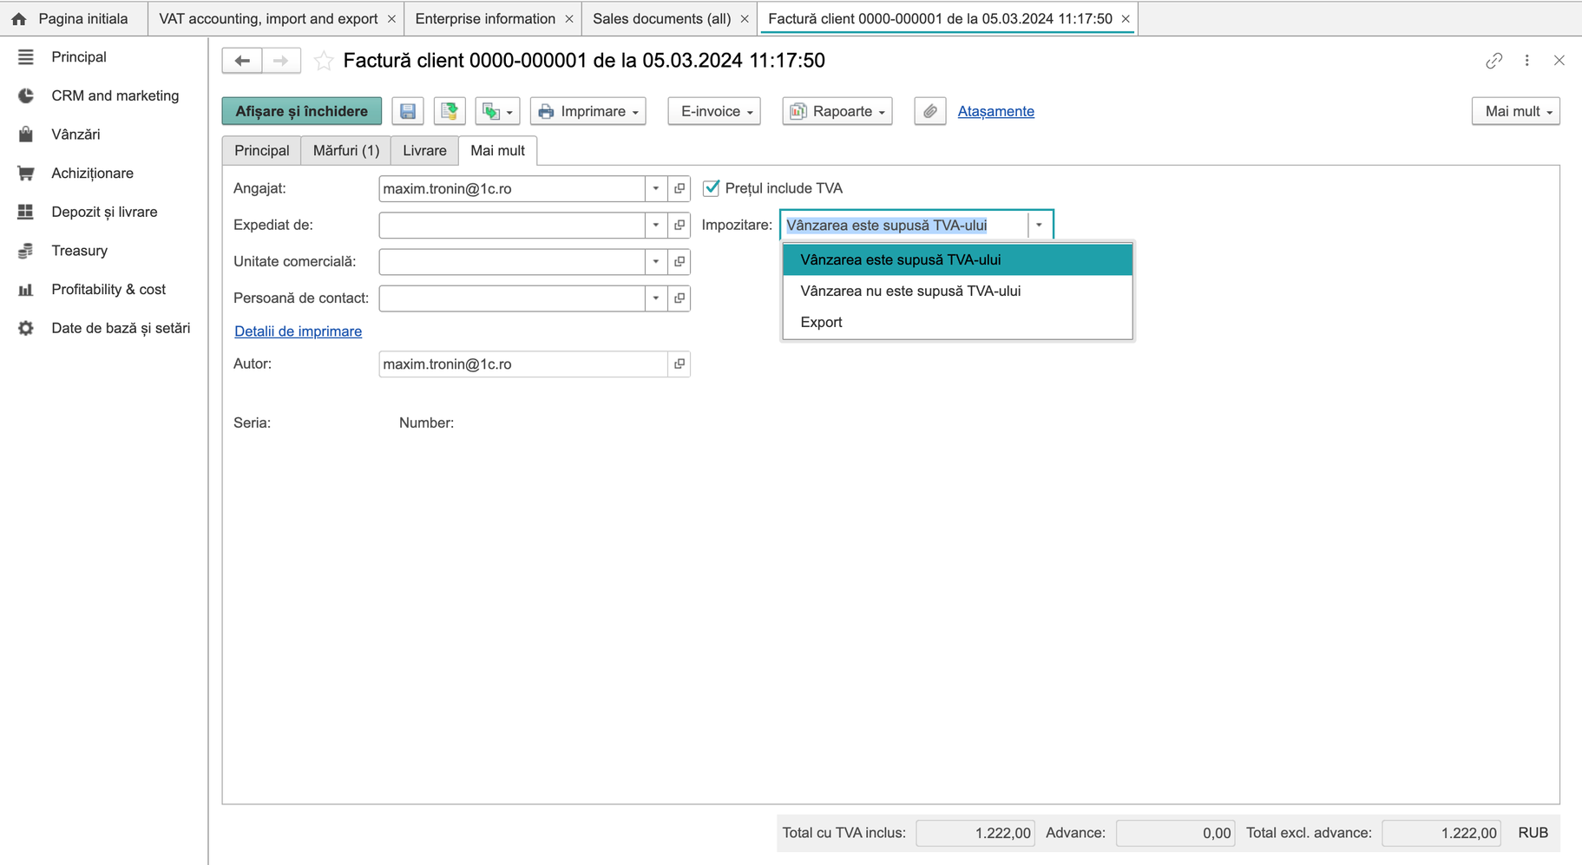
Task: Close the Enterprise information tab
Action: tap(569, 18)
